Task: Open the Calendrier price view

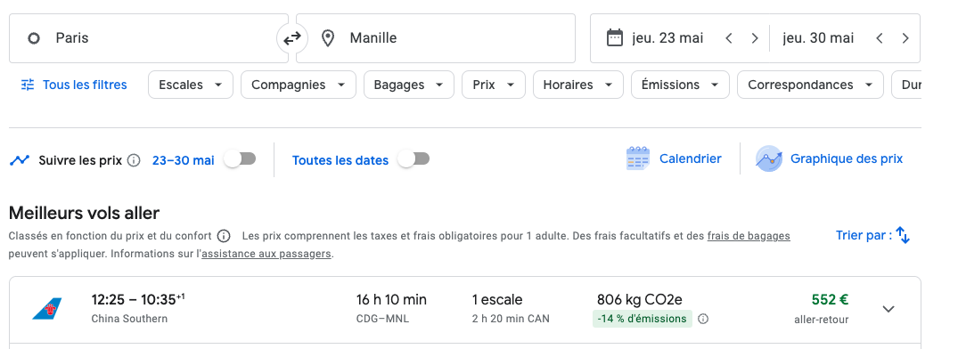Action: tap(674, 158)
